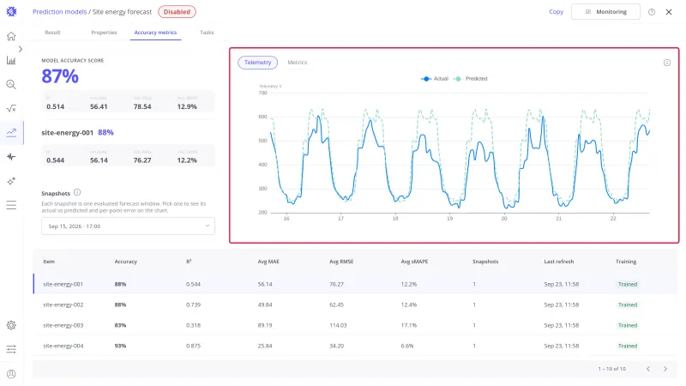Select the Telemetry chart view

click(x=258, y=63)
